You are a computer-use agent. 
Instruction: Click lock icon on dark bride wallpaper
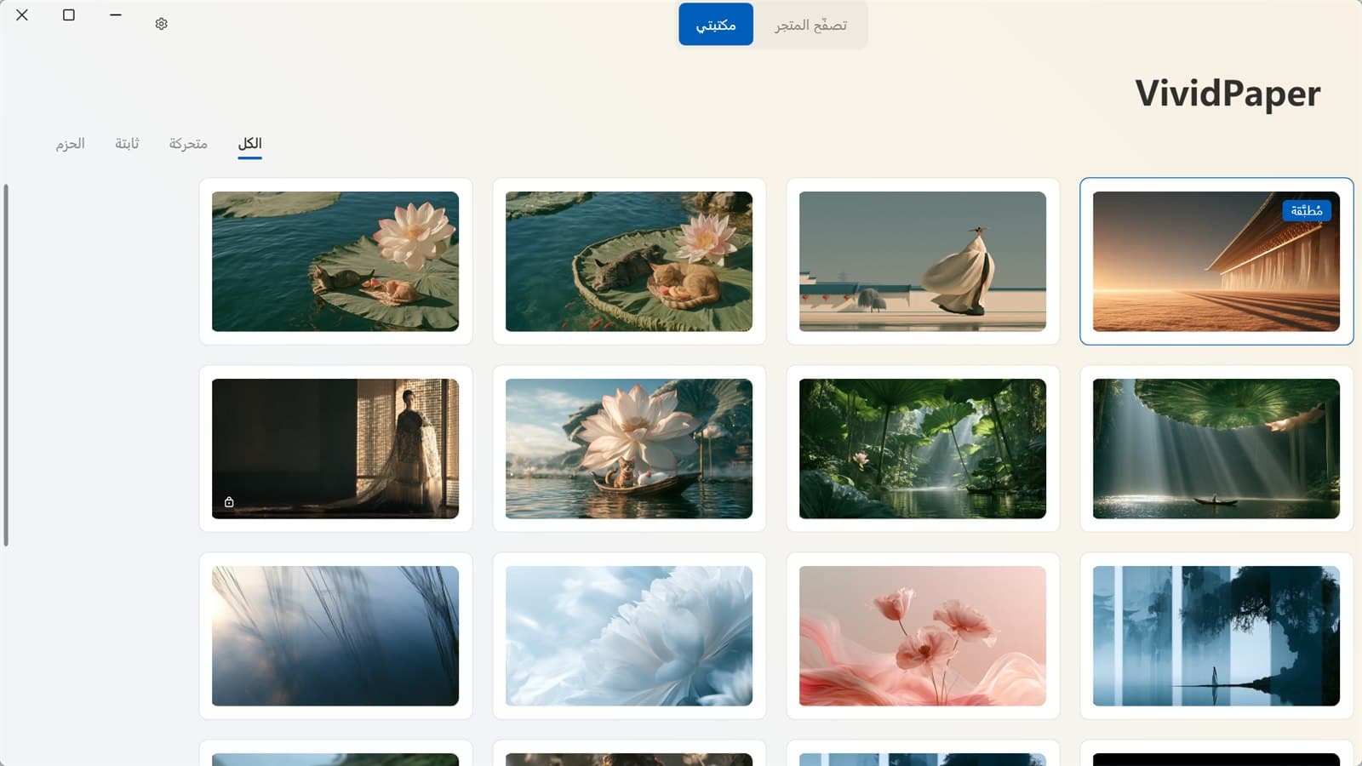coord(229,502)
